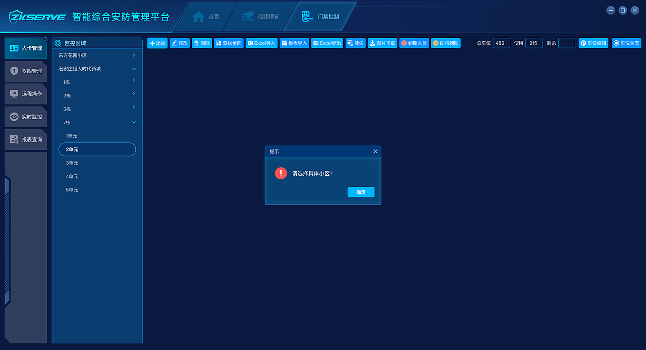The image size is (646, 350).
Task: Switch to the 视频预览 tab
Action: [261, 17]
